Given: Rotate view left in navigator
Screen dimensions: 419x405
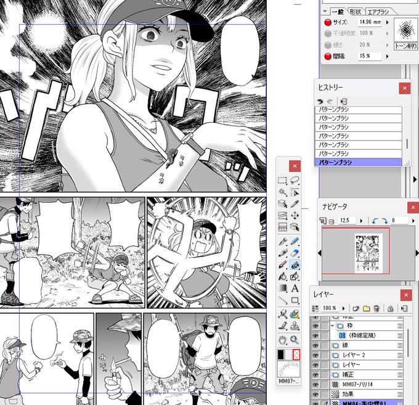Looking at the screenshot, I should point(375,221).
